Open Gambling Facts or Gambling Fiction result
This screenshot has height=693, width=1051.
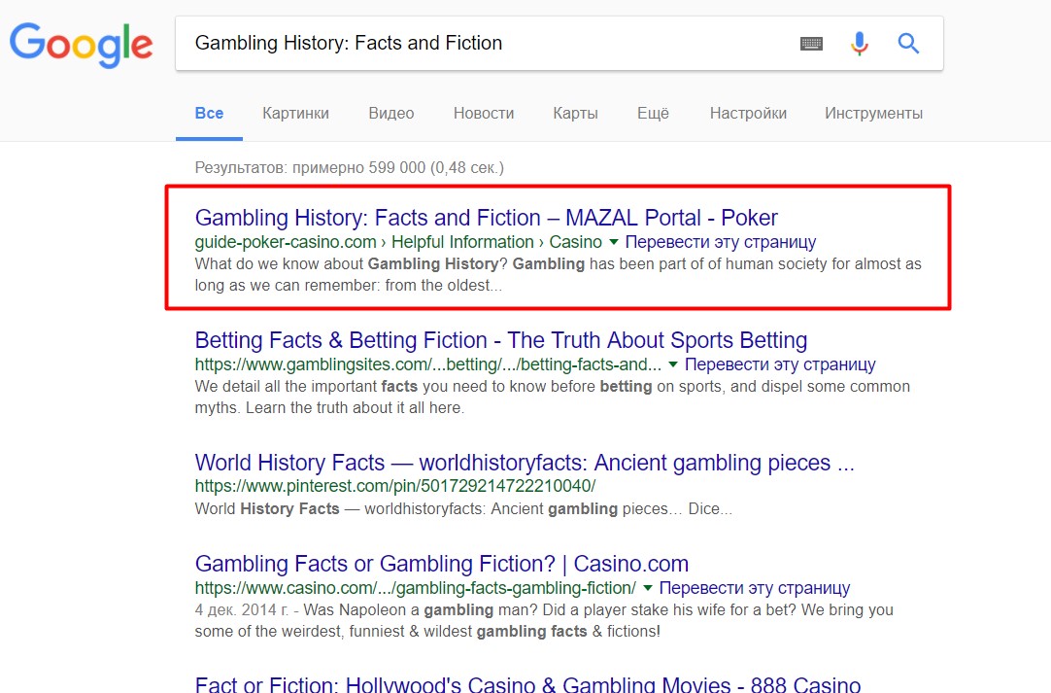[441, 564]
